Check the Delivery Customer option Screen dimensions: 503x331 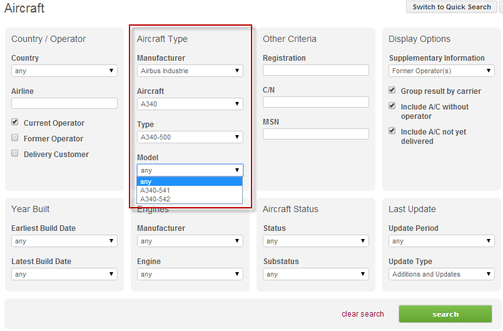click(15, 154)
